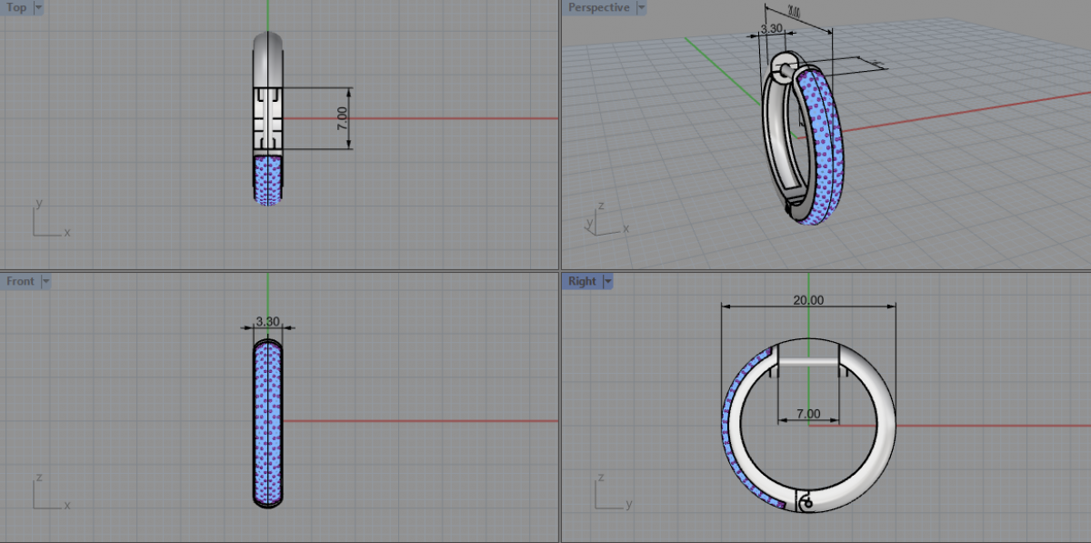Open the Perspective viewport dropdown arrow
The width and height of the screenshot is (1091, 543).
(641, 7)
